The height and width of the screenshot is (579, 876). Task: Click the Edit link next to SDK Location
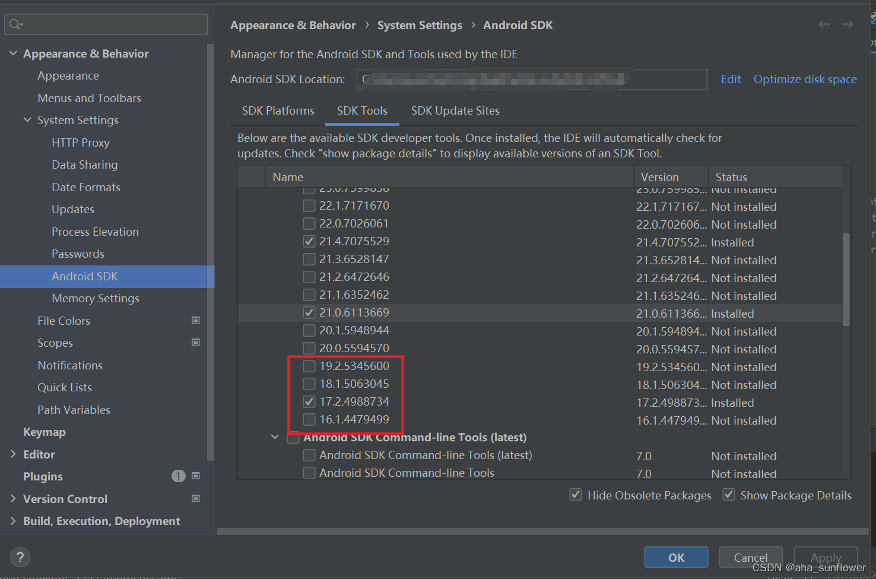tap(730, 78)
